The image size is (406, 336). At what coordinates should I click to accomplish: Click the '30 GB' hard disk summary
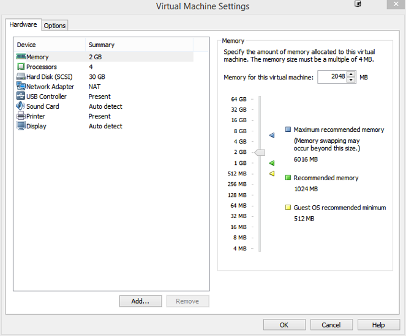[x=97, y=77]
